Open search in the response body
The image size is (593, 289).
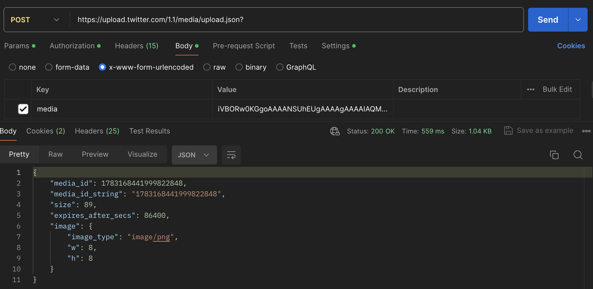click(x=578, y=155)
